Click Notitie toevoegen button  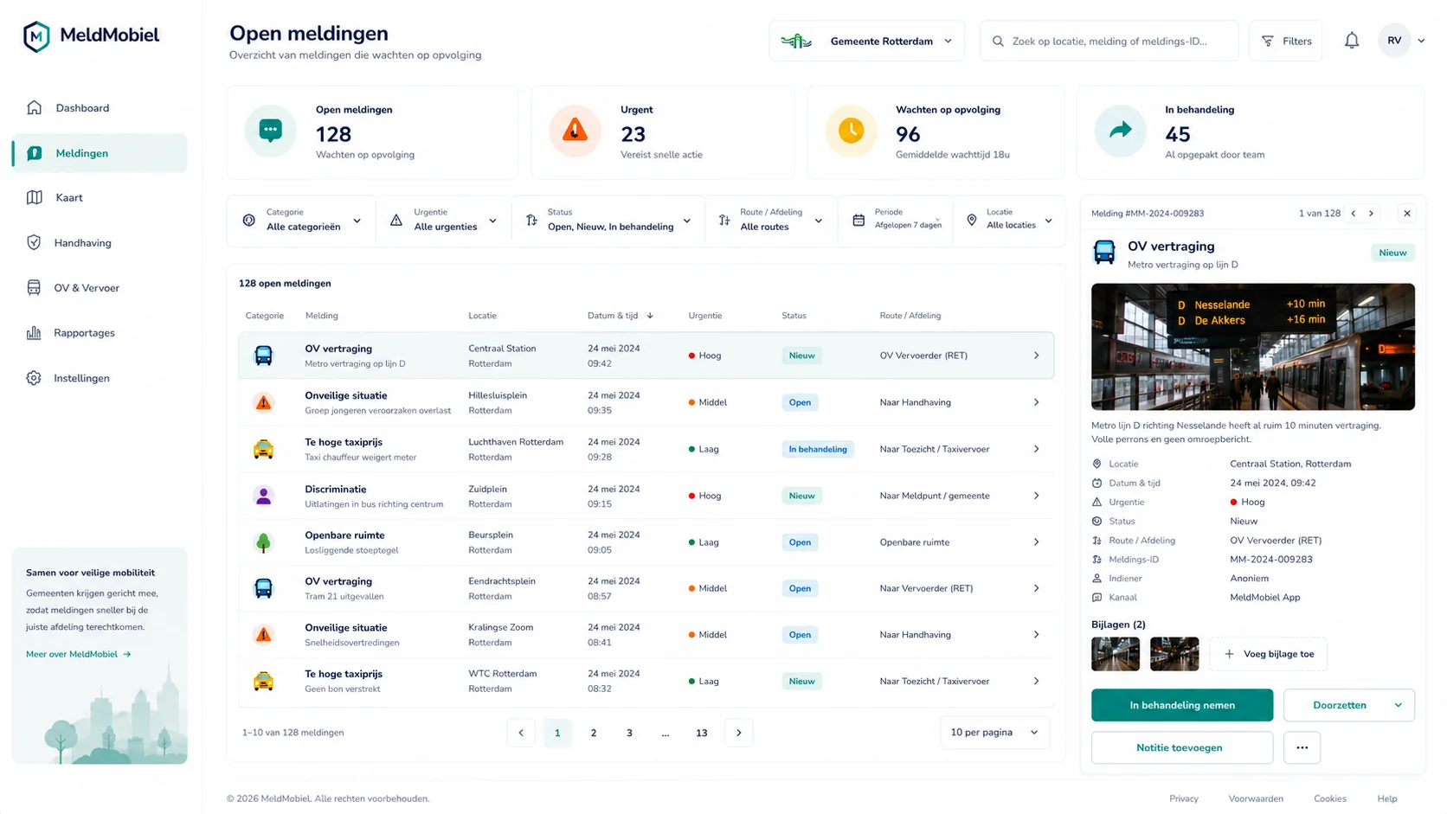coord(1182,747)
